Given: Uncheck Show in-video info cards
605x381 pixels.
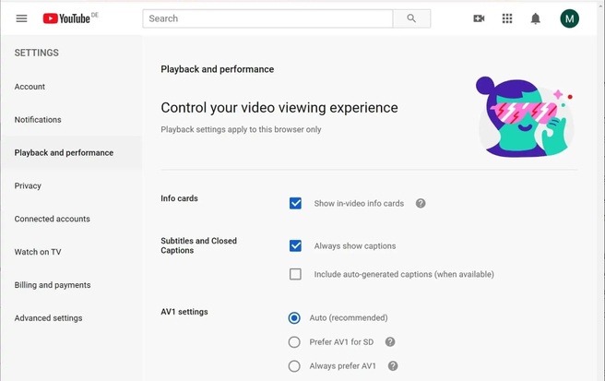Looking at the screenshot, I should coord(295,204).
